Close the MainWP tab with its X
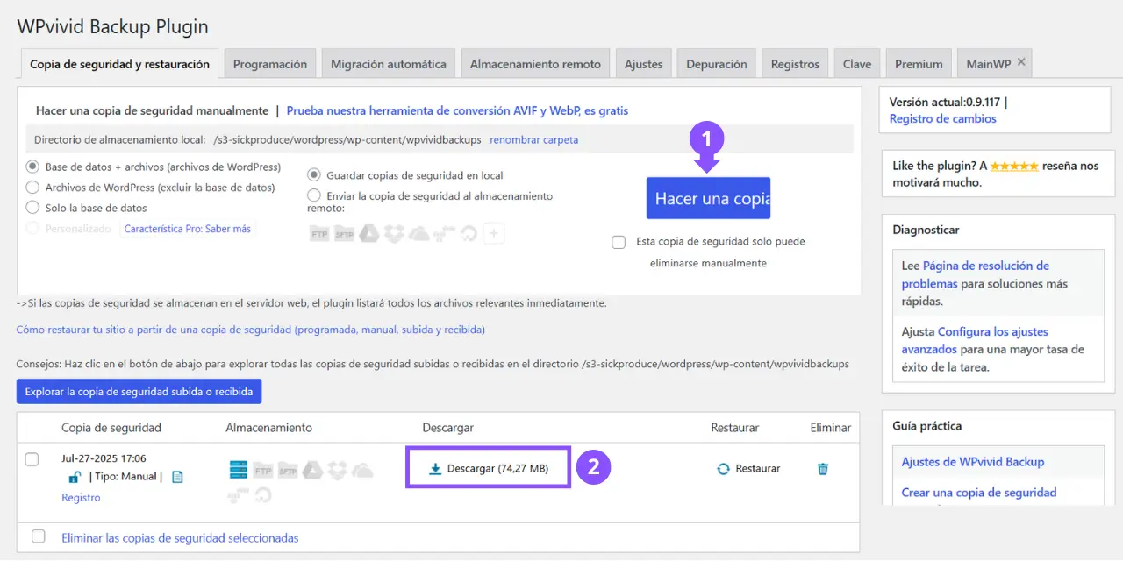This screenshot has width=1123, height=561. point(1020,62)
